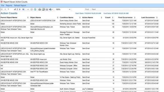The height and width of the screenshot is (92, 164).
Task: Click Windows Computer: Offline condition
Action: point(68,66)
